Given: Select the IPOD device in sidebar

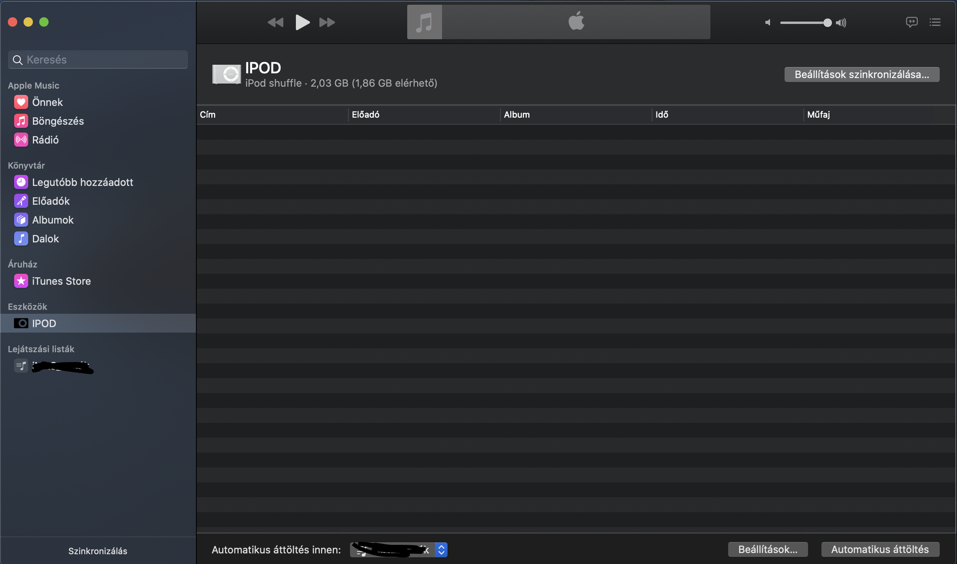Looking at the screenshot, I should (x=44, y=324).
